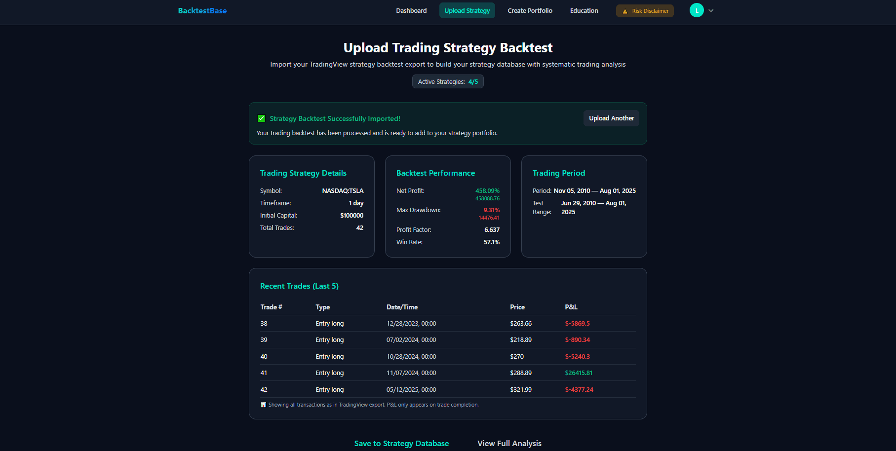Image resolution: width=896 pixels, height=451 pixels.
Task: Select the date 07/02/2024, 00:00
Action: pos(411,339)
